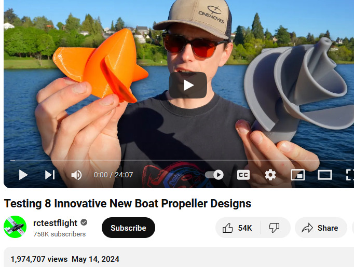The image size is (354, 267).
Task: Subscribe to rctestflight channel
Action: click(128, 228)
